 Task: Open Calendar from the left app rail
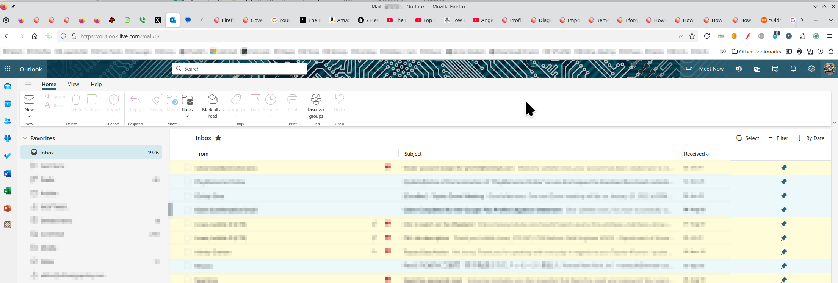point(8,104)
